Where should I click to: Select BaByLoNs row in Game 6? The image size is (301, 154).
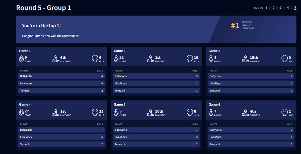click(251, 130)
